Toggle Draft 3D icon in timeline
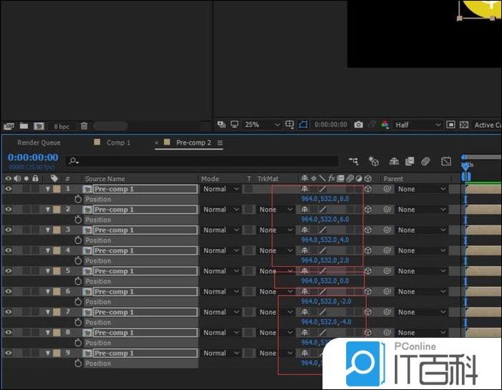 tap(373, 161)
